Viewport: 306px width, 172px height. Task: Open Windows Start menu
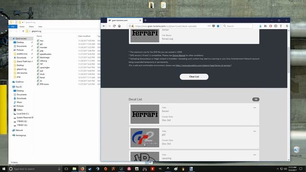coord(4,169)
